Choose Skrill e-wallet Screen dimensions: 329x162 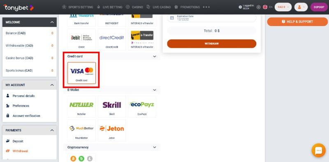tap(112, 107)
